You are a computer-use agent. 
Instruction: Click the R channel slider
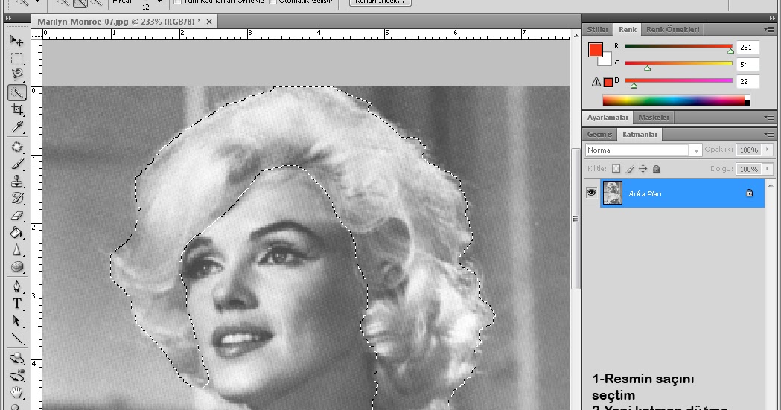(678, 48)
